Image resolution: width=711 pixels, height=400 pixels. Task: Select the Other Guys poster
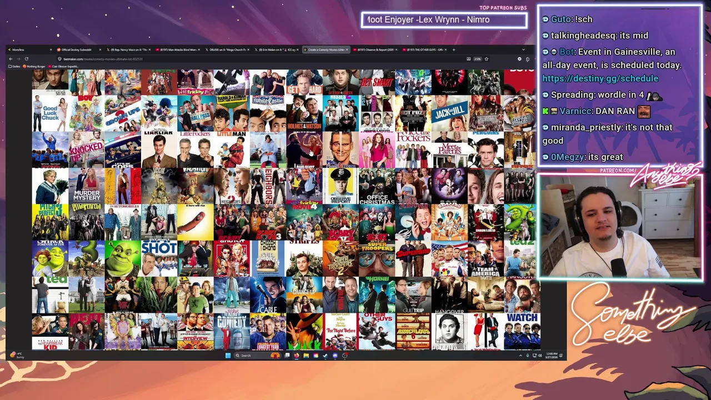pos(377,332)
